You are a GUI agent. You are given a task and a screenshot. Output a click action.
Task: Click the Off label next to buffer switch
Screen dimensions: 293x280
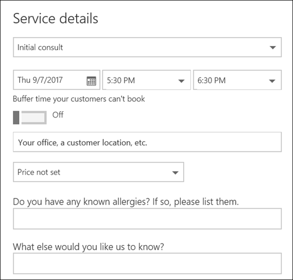(x=58, y=115)
